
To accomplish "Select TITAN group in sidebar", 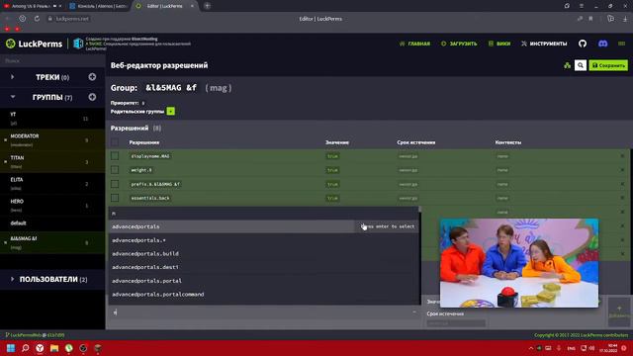I will [52, 162].
